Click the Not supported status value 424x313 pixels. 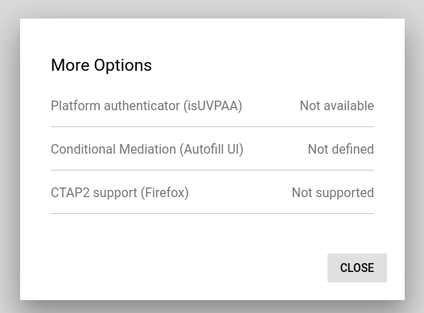pos(333,193)
